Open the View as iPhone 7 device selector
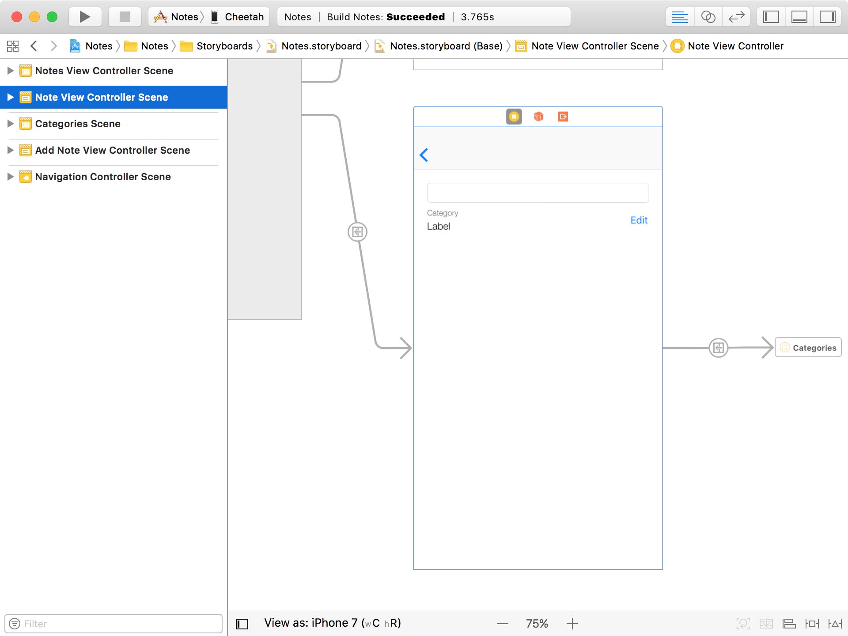 coord(332,623)
